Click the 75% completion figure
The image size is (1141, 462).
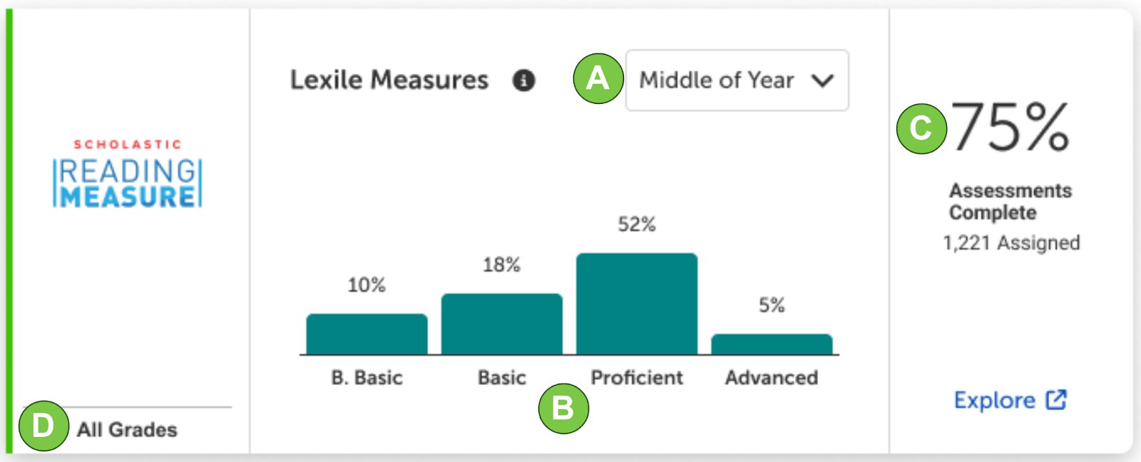[x=1010, y=127]
